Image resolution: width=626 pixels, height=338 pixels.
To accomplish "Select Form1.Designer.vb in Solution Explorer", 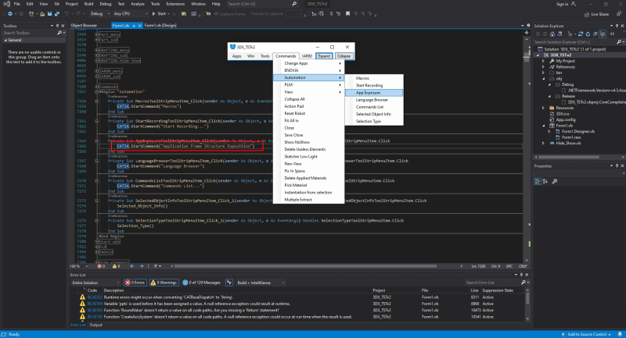I will [578, 131].
